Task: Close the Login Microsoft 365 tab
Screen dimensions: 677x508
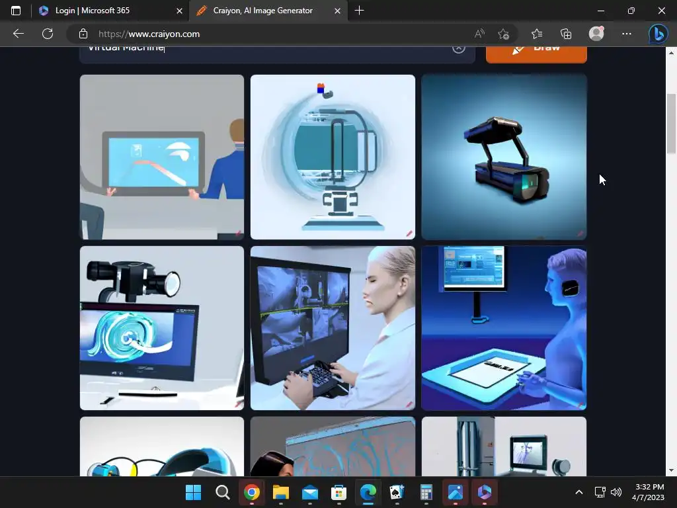Action: click(x=179, y=11)
